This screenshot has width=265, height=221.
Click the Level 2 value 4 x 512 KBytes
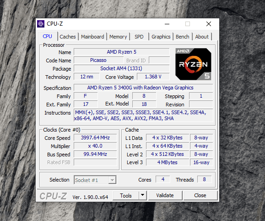tap(168, 154)
